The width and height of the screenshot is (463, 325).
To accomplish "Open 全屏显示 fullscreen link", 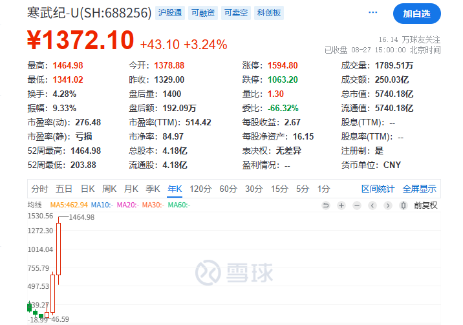I will coord(419,189).
